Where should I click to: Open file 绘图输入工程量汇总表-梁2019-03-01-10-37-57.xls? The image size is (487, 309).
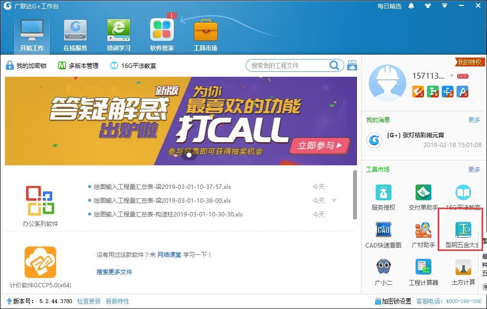[162, 187]
